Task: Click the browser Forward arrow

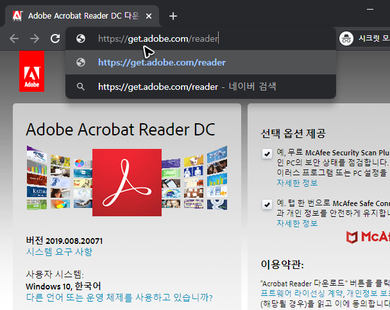Action: point(35,39)
